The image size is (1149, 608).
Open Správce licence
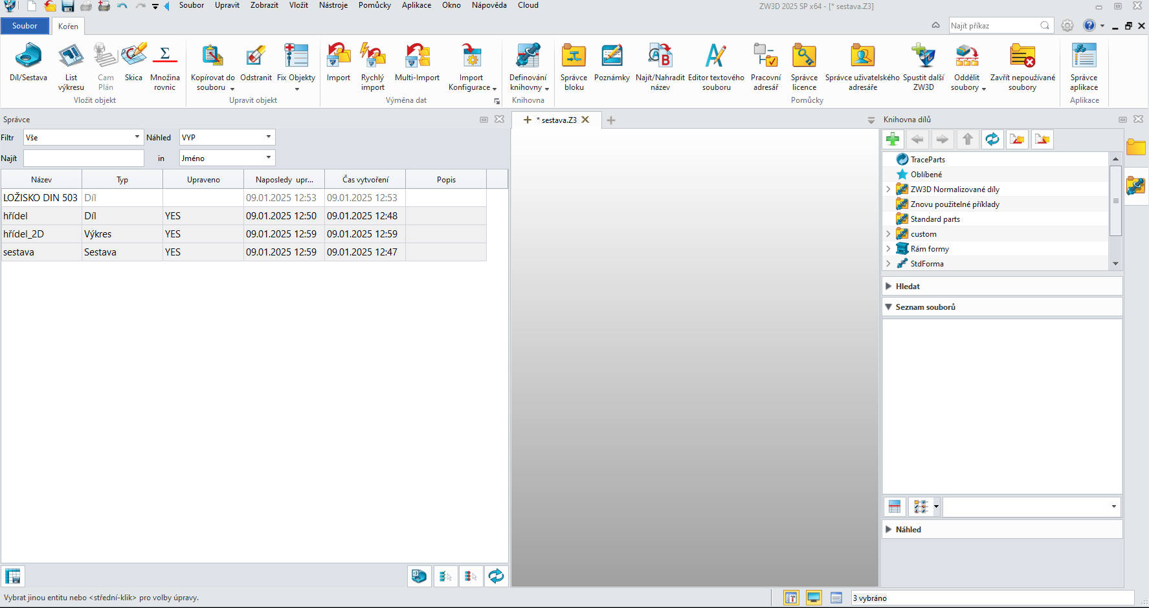tap(804, 67)
